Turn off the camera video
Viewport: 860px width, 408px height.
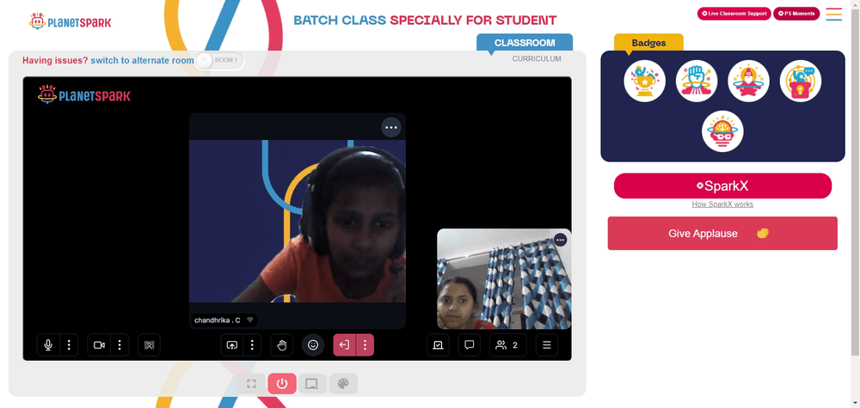[x=99, y=345]
